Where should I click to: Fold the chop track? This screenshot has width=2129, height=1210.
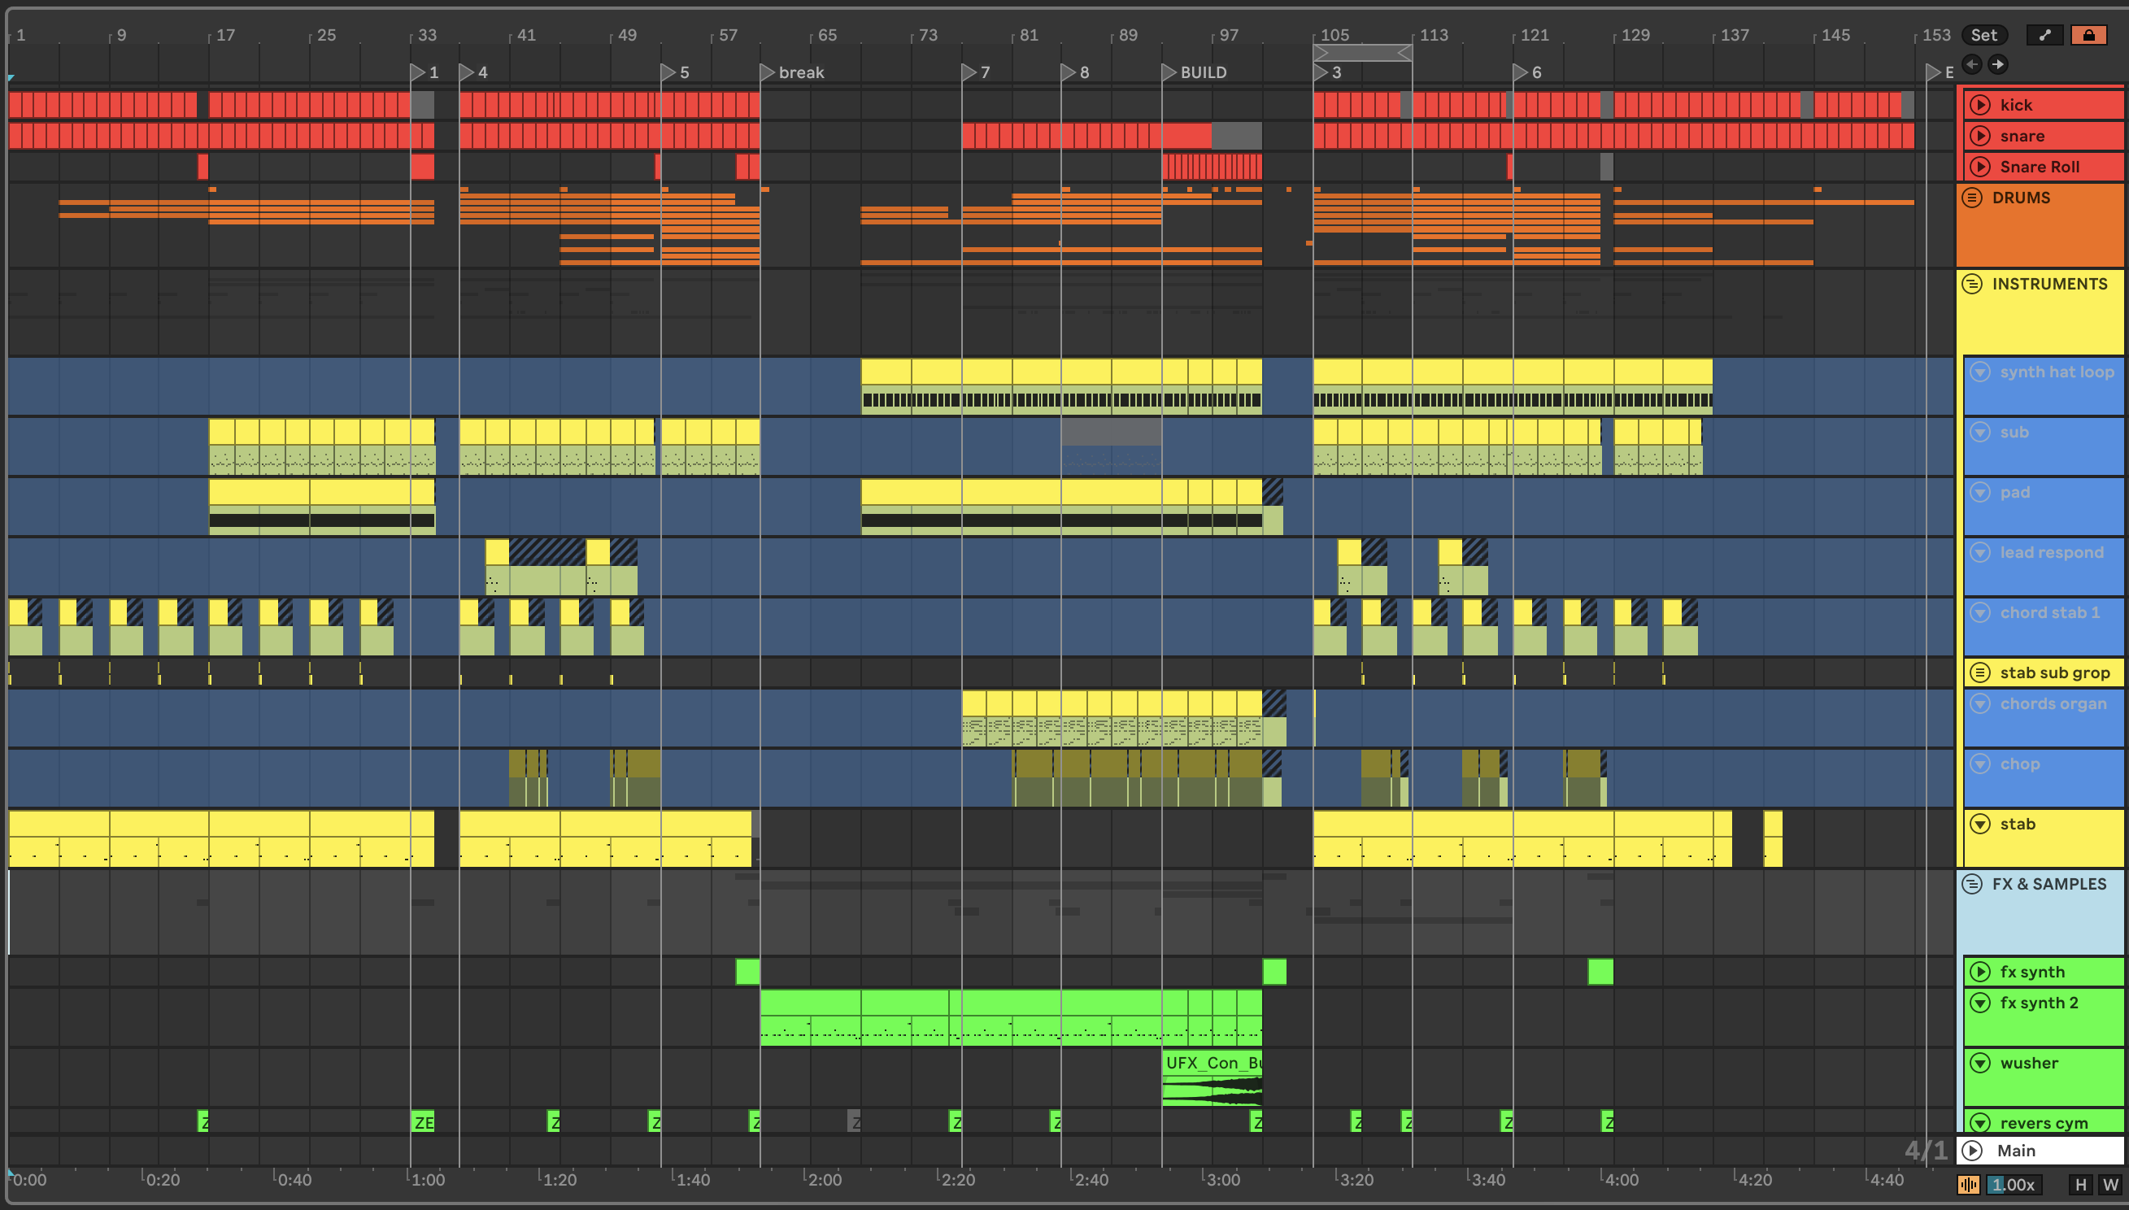1980,764
